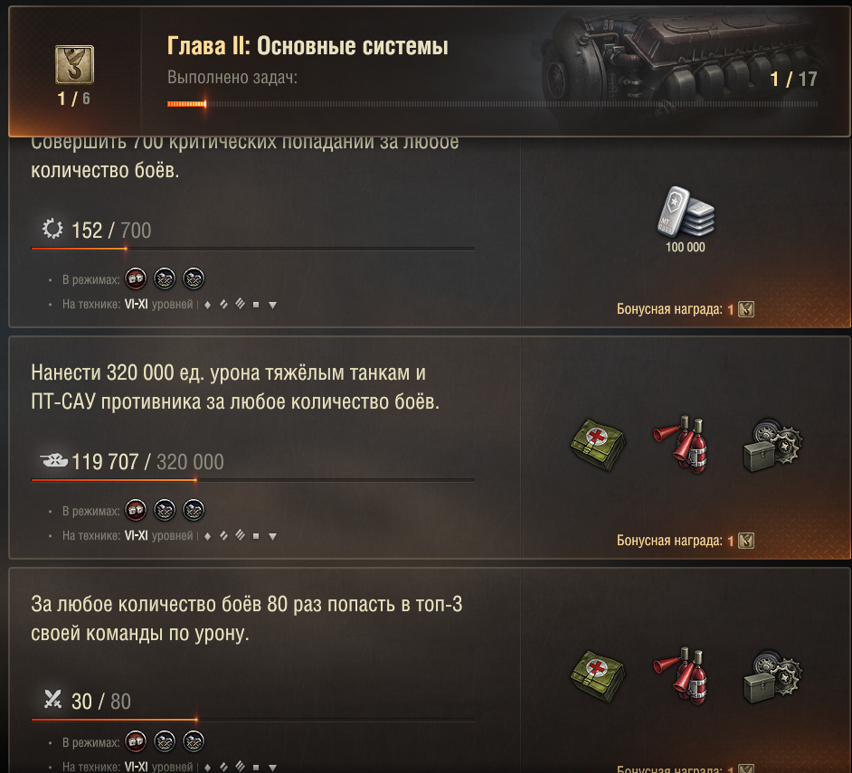Click bonus reward token in damage task
The image size is (852, 773).
[746, 541]
